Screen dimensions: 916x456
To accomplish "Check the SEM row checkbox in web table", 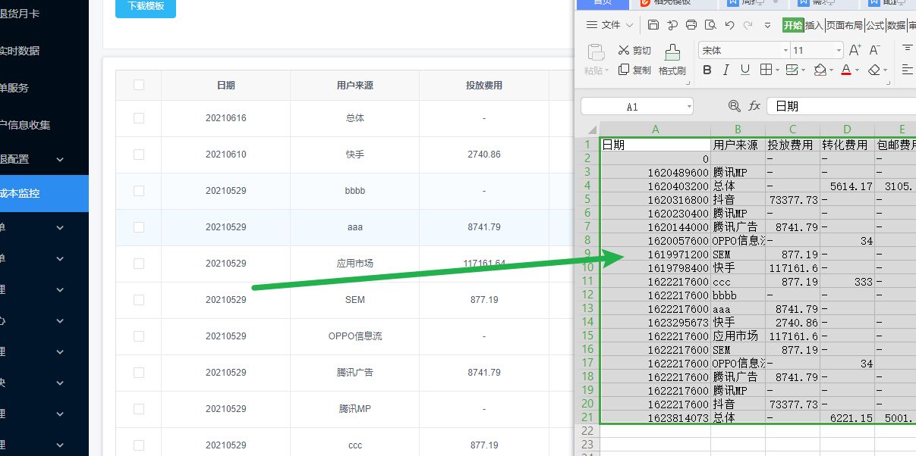I will pos(139,300).
